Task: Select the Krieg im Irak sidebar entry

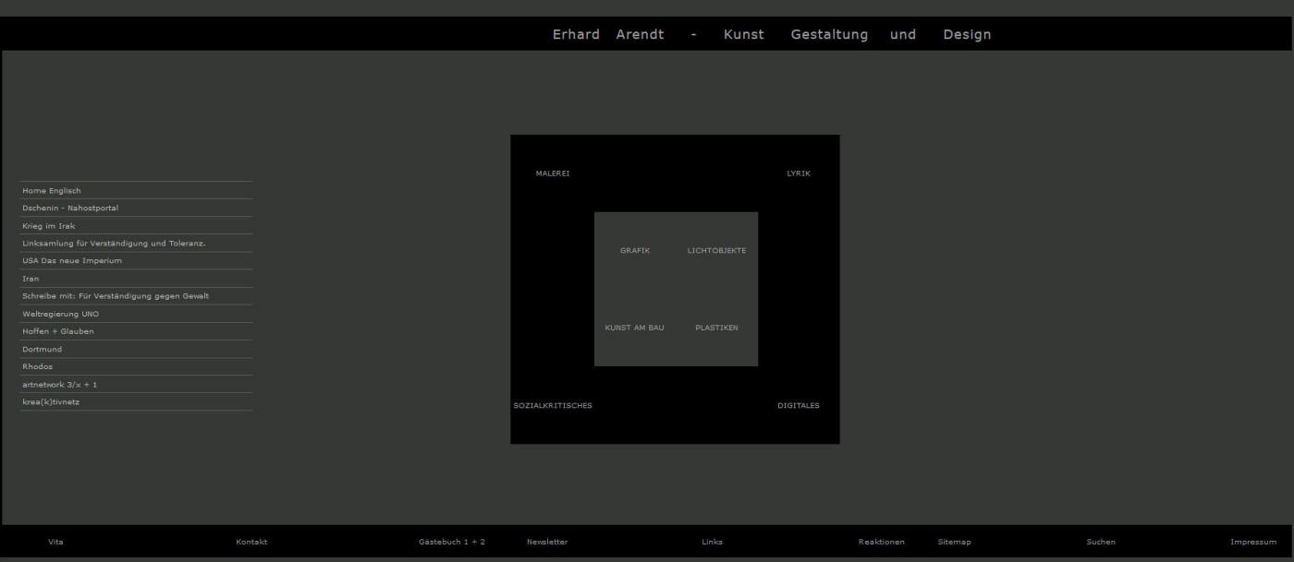Action: pyautogui.click(x=49, y=226)
